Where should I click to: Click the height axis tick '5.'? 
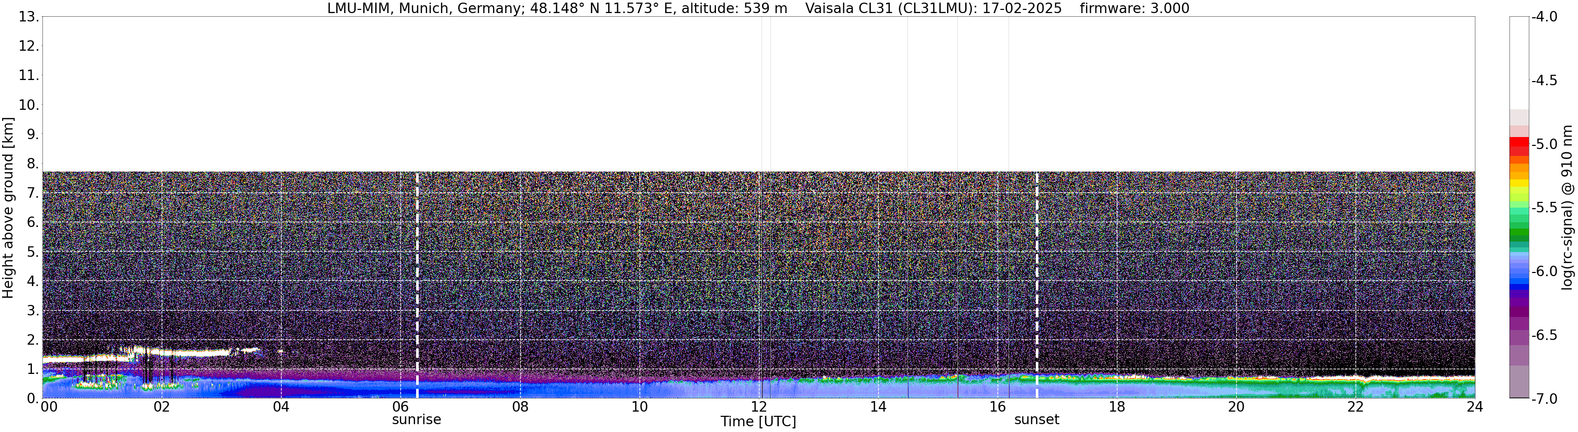point(32,252)
